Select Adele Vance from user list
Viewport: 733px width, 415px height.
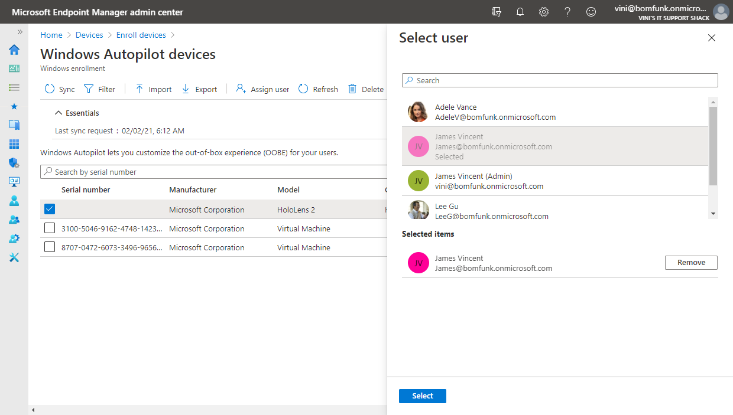tap(555, 112)
